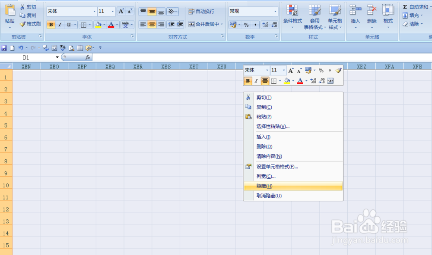Click Wrap Text (自动换行) button
Image resolution: width=432 pixels, height=255 pixels.
point(201,11)
